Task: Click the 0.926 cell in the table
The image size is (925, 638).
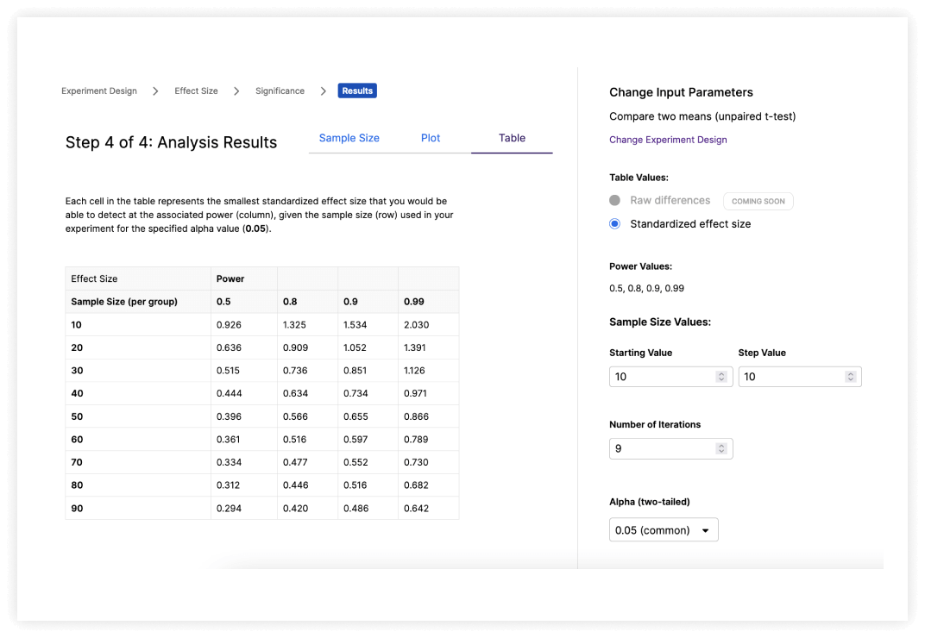Action: 228,325
